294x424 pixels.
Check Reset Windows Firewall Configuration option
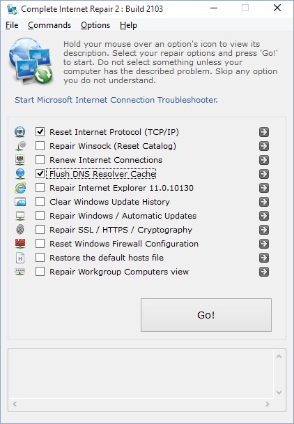click(40, 244)
